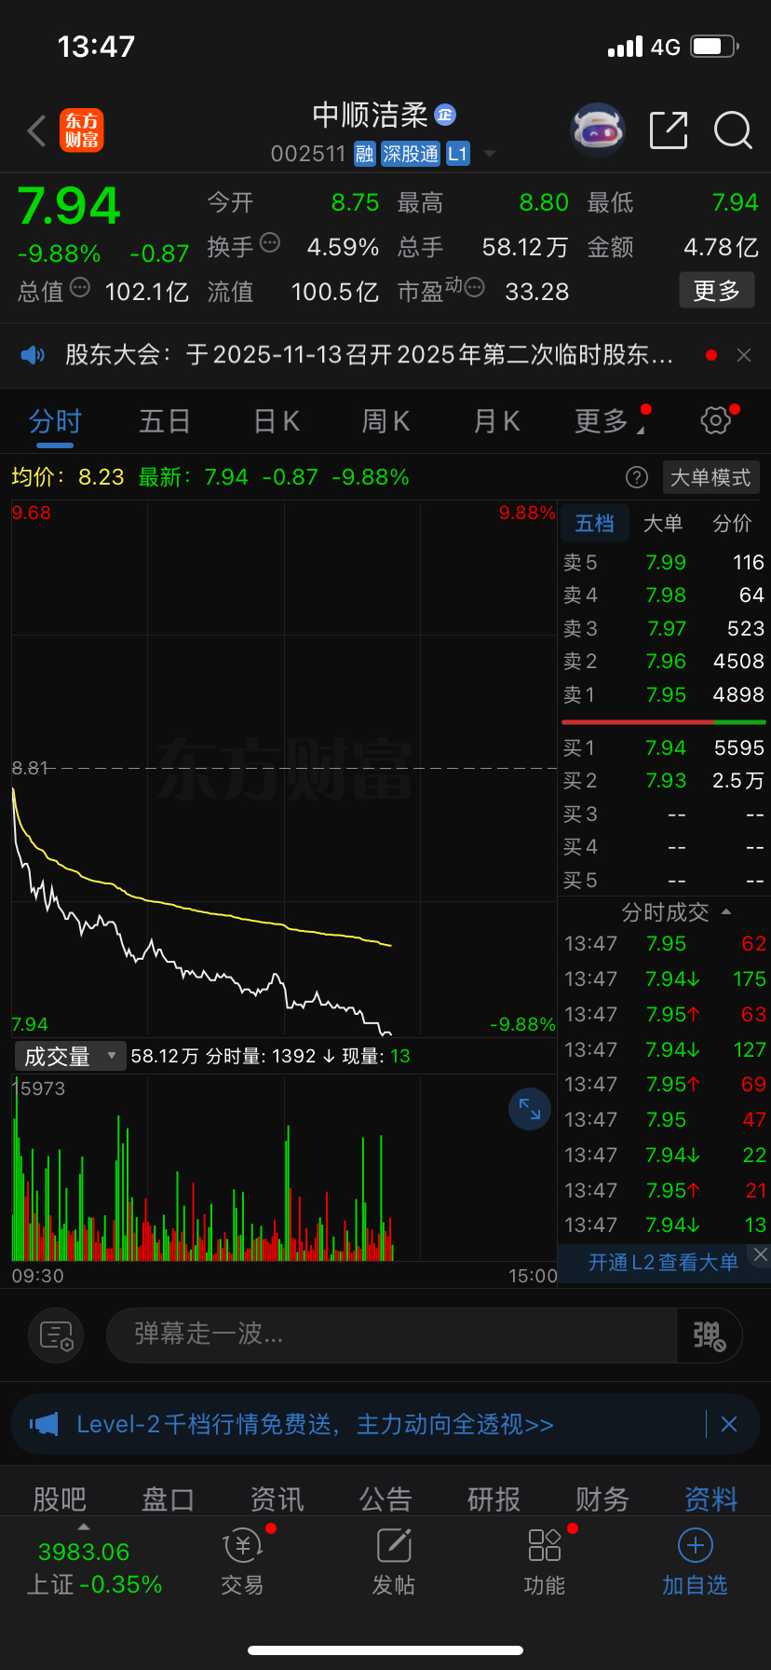Toggle 大单模式 button
Screen dimensions: 771x1670
pos(710,477)
